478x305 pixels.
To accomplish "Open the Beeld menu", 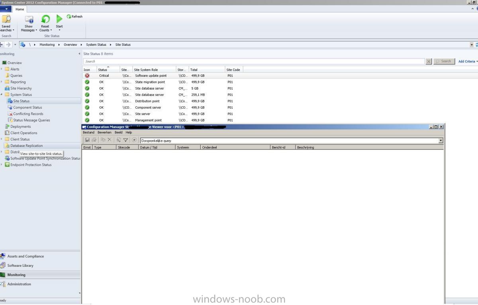I will click(x=118, y=133).
